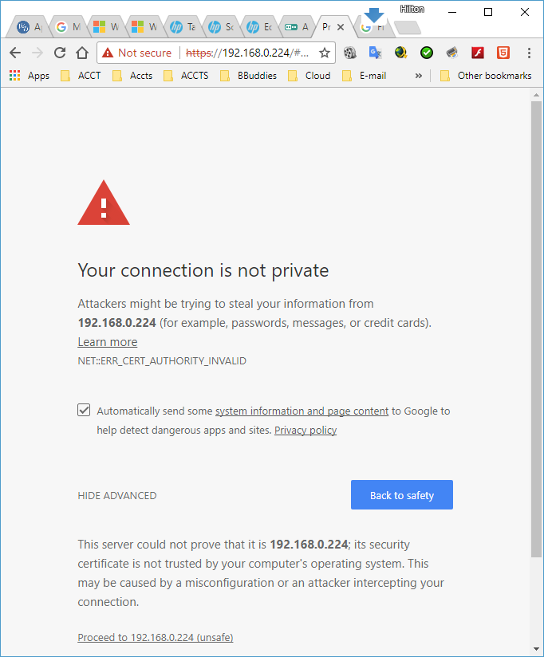Bookmark this page with the star
The height and width of the screenshot is (657, 544).
point(325,53)
